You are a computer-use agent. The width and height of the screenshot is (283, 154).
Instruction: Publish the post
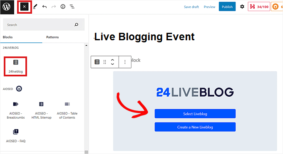[227, 7]
